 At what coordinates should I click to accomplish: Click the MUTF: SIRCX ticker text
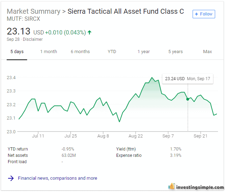tap(23, 19)
